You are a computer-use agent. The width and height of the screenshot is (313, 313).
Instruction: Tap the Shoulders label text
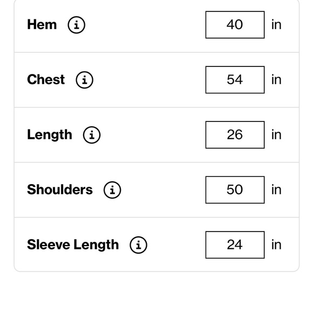(60, 189)
